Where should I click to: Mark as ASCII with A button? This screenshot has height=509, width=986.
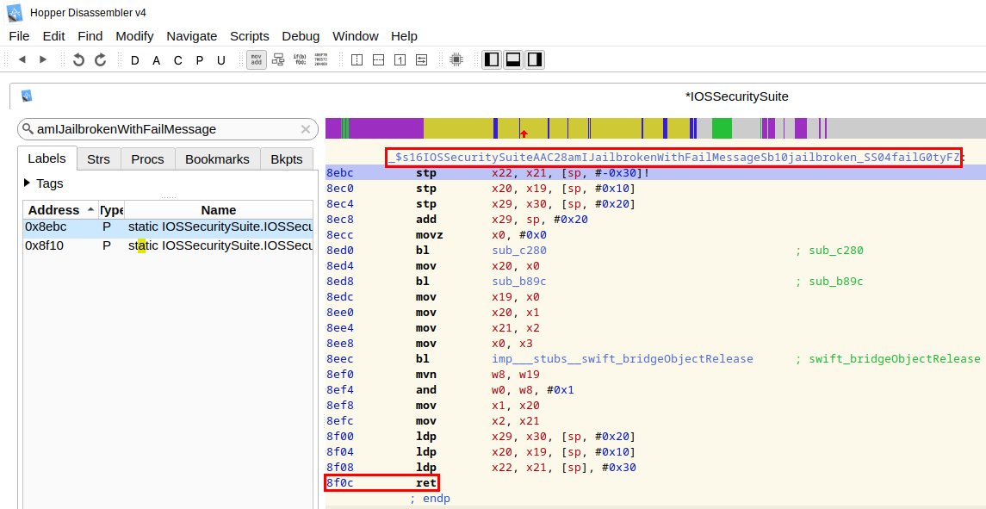(x=156, y=60)
